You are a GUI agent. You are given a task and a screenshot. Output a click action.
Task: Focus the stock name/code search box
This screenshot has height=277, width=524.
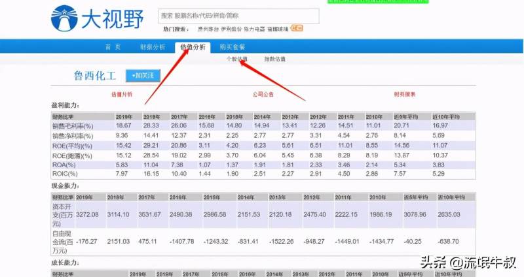coord(238,16)
